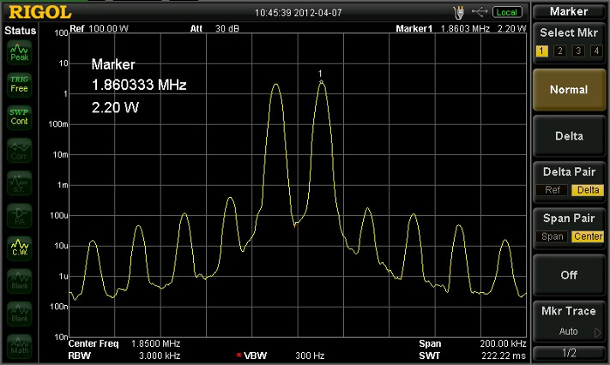Click the TRIG Free status icon
Viewport: 610px width, 365px height.
19,84
